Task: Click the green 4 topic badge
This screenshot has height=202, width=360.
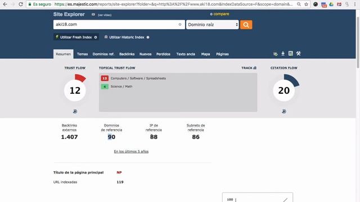Action: click(x=105, y=86)
